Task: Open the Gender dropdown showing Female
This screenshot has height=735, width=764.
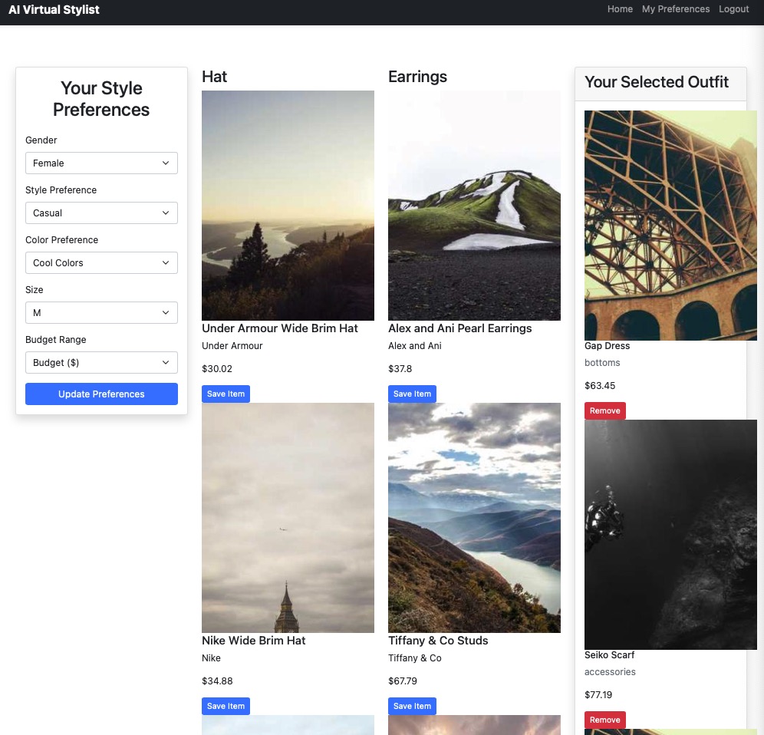Action: (101, 163)
